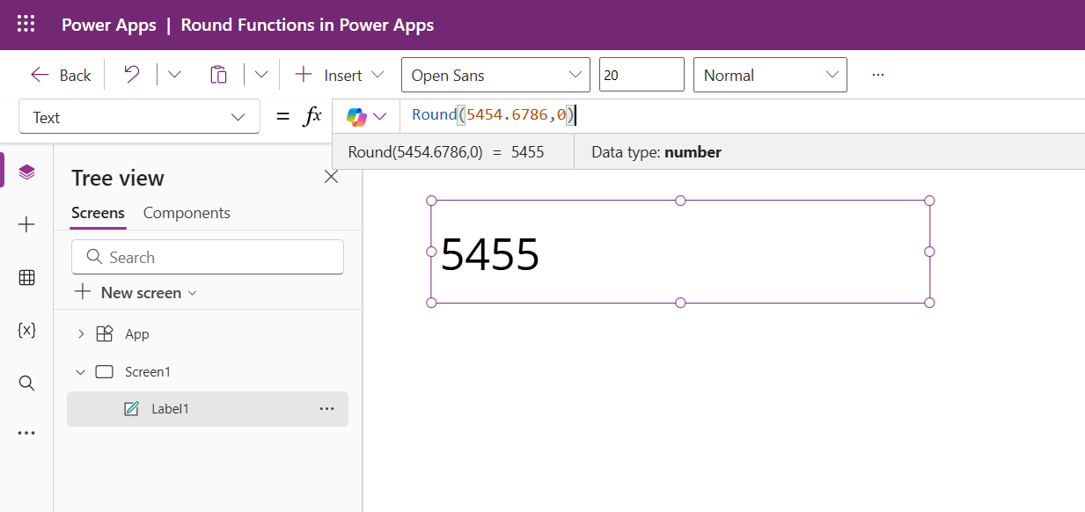Click the Undo icon in toolbar

pos(129,74)
